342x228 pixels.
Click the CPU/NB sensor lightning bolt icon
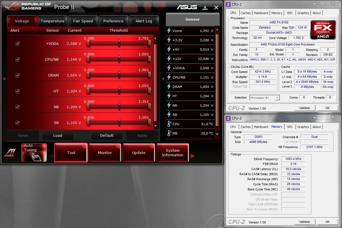coord(169,77)
